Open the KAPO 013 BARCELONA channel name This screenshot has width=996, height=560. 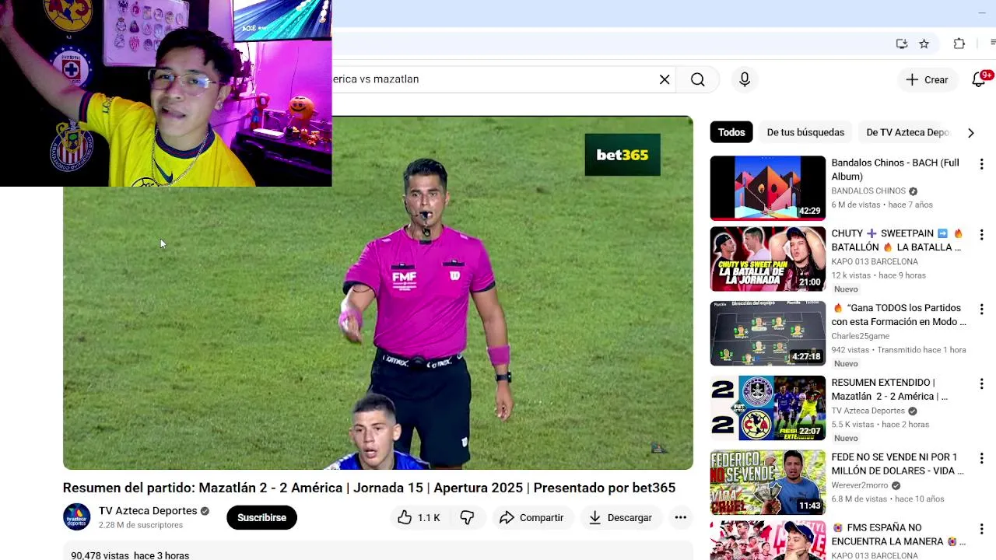[x=875, y=261]
